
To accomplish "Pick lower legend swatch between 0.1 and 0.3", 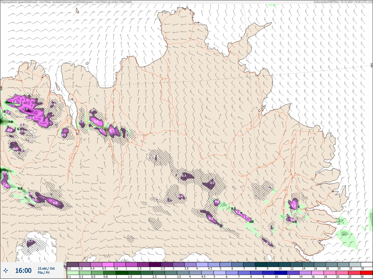I will (x=73, y=273).
